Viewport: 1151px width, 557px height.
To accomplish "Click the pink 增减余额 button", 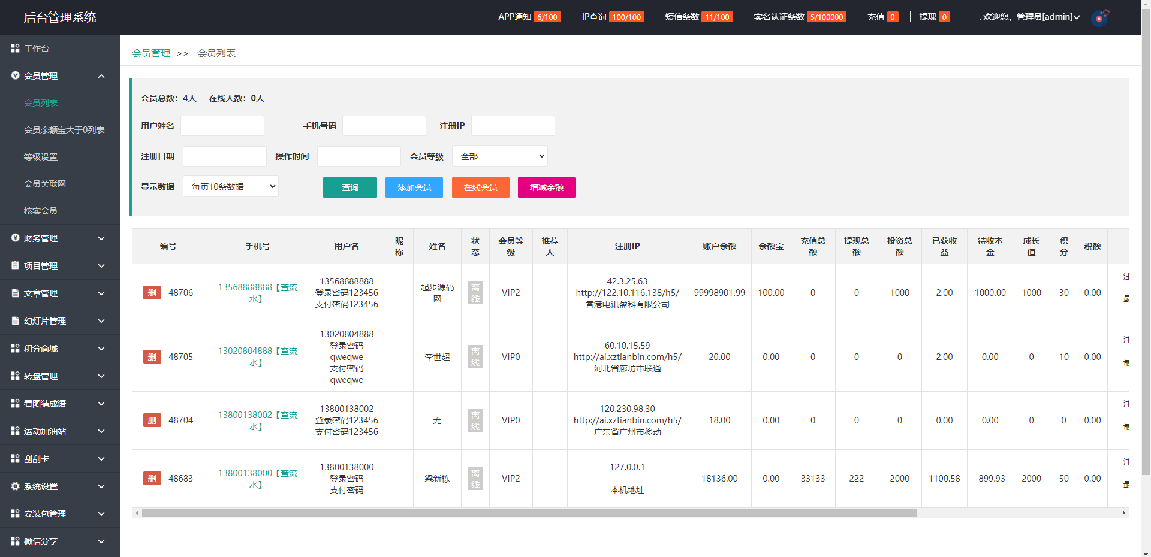I will pos(546,187).
